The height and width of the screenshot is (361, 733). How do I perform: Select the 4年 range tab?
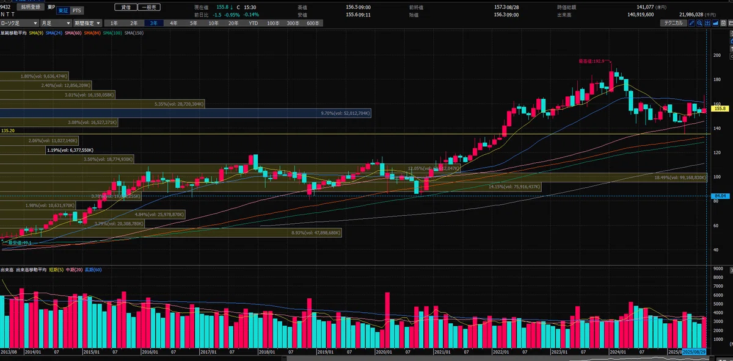click(x=173, y=23)
